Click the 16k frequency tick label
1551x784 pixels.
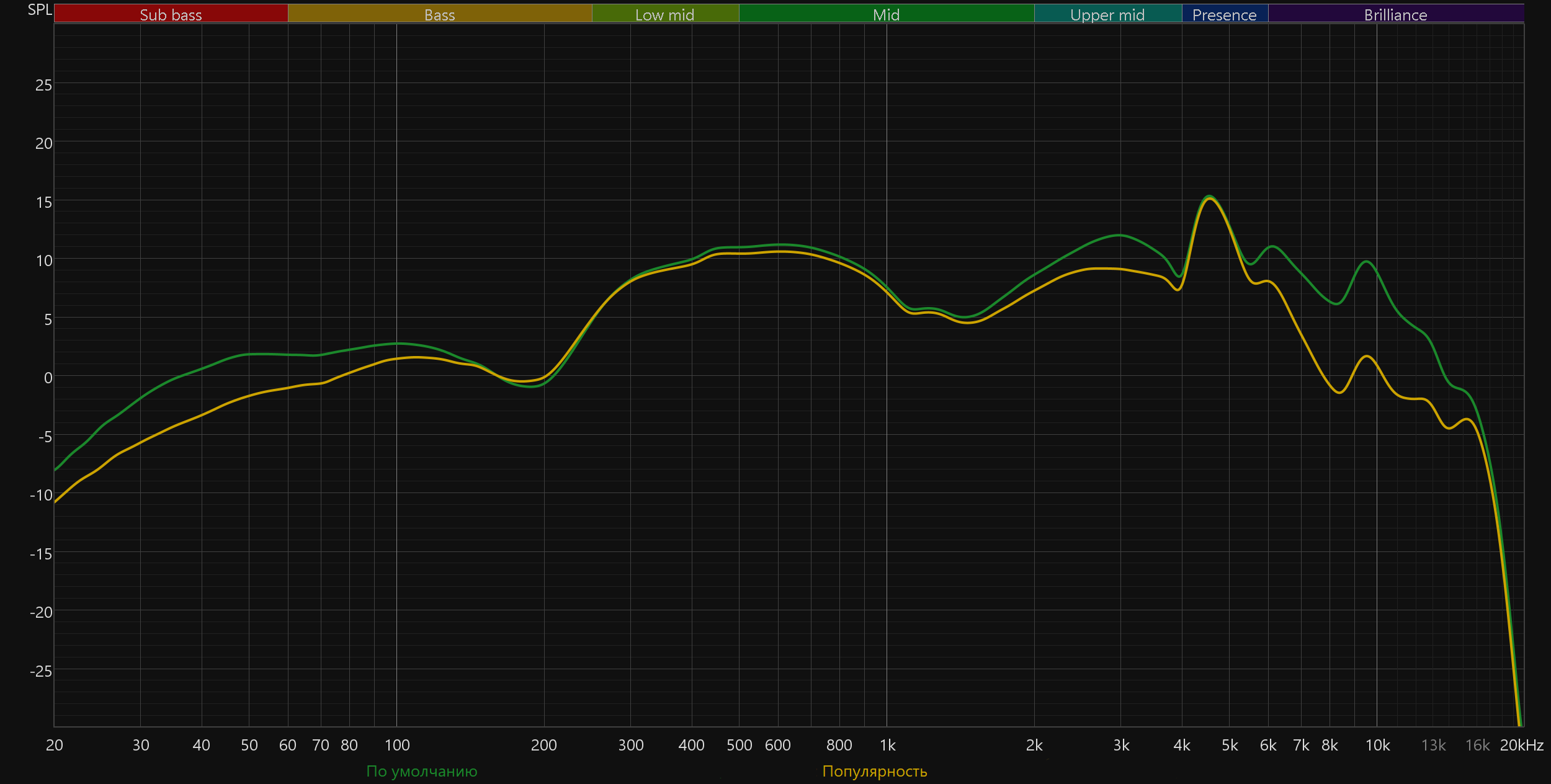(x=1477, y=745)
